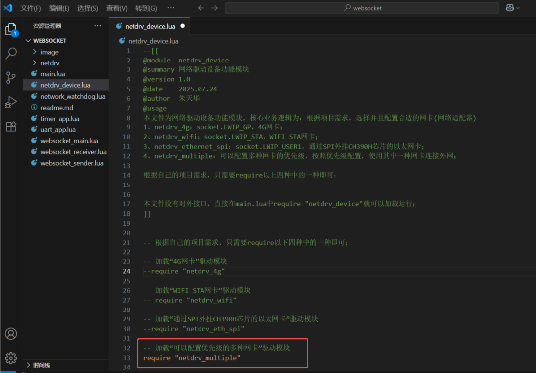Image resolution: width=536 pixels, height=373 pixels.
Task: Open the Accounts icon in activity bar
Action: pos(11,334)
